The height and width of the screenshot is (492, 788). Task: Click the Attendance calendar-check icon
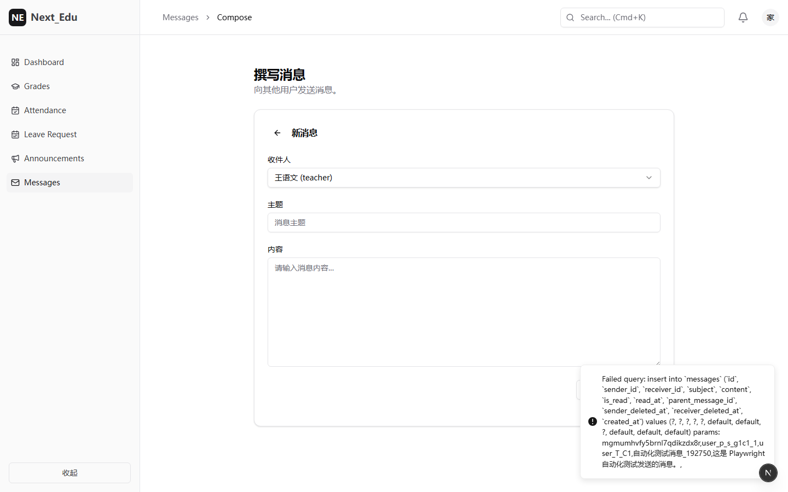pos(15,110)
